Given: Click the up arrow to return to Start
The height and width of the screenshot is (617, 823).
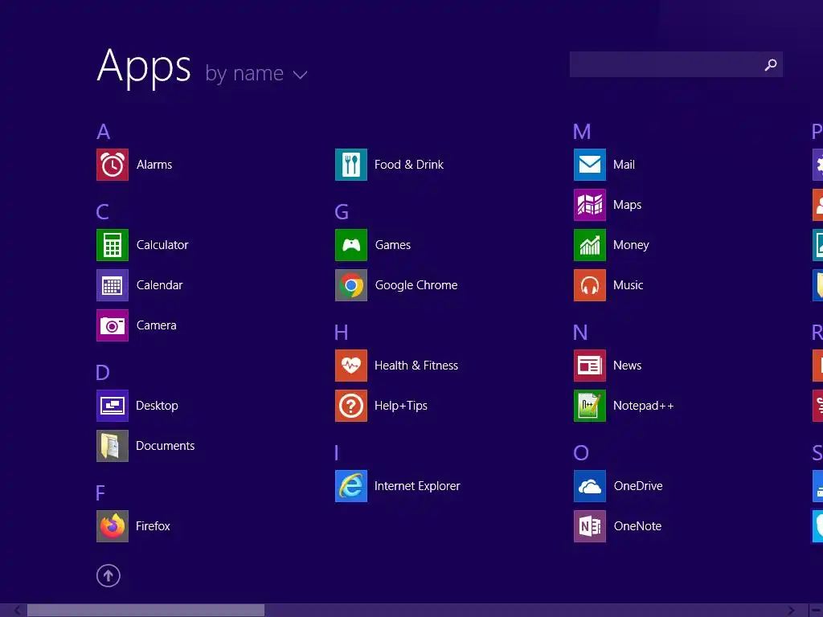Looking at the screenshot, I should 109,575.
